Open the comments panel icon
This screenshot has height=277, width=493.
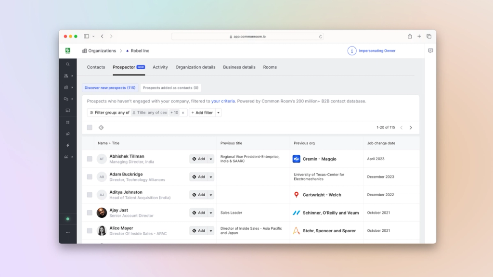tap(430, 50)
